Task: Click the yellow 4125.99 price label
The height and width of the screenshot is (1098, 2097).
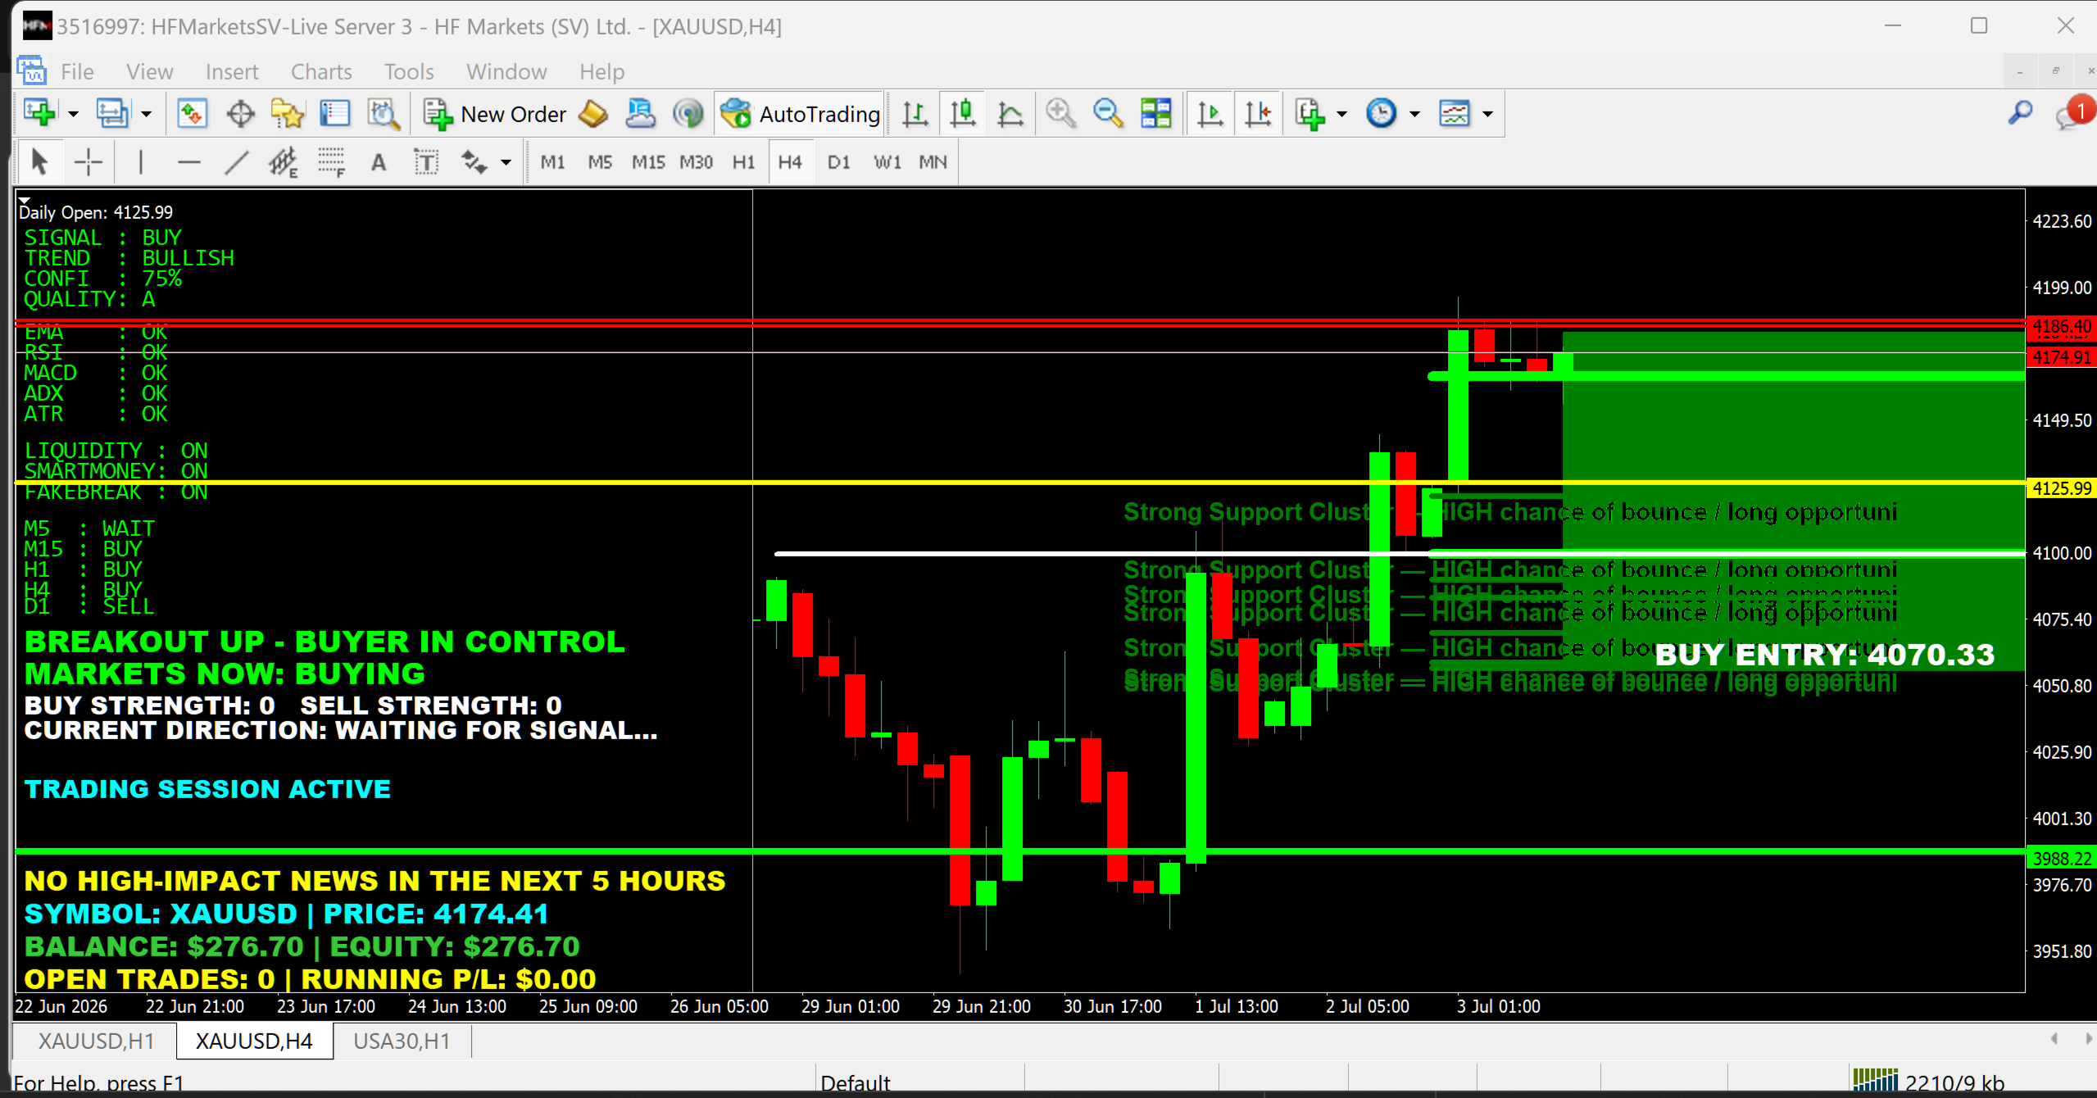Action: point(2061,488)
